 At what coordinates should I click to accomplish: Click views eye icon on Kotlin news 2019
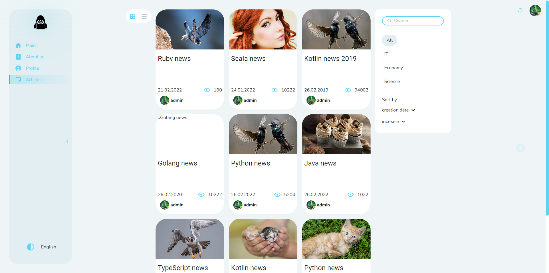[x=348, y=90]
